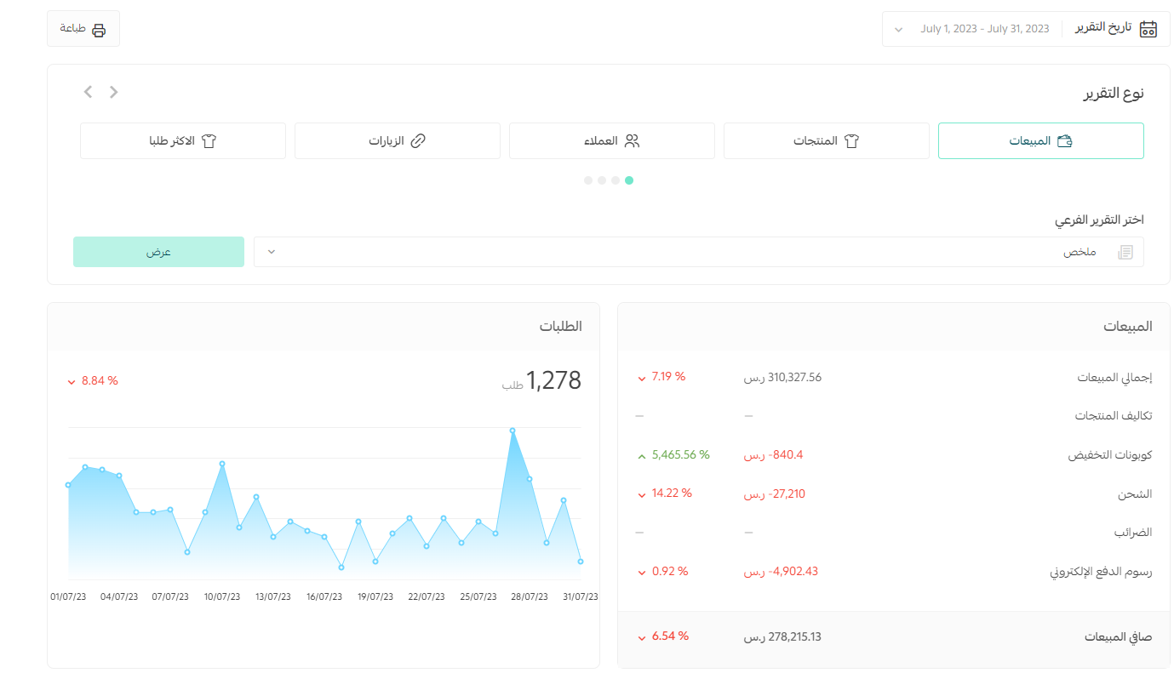1174x673 pixels.
Task: Click the link icon on الزيارات tab
Action: coord(417,141)
